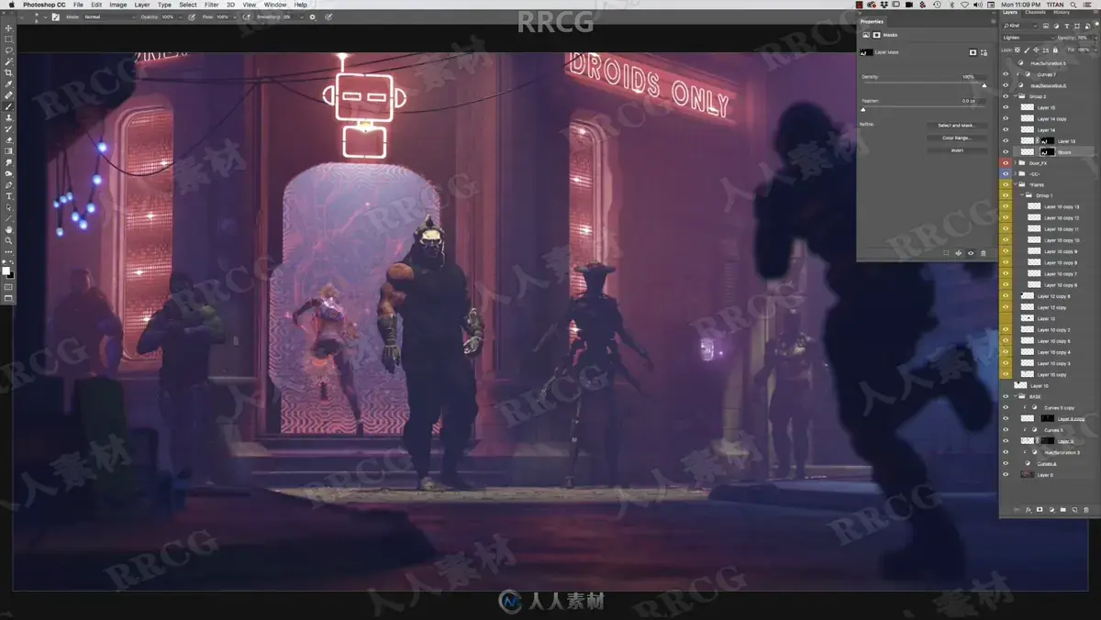Open macOS Spotlight search icon
Viewport: 1101px width, 620px height.
1073,5
